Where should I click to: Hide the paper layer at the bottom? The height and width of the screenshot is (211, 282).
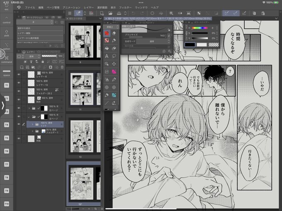click(x=19, y=139)
